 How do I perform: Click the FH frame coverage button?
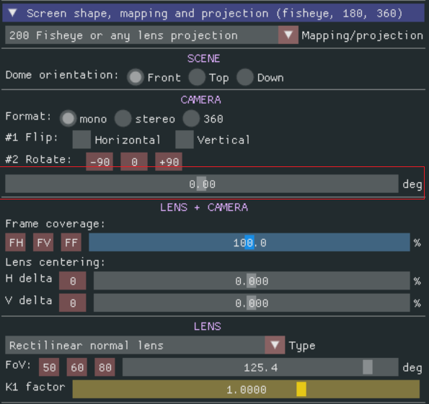pos(16,242)
